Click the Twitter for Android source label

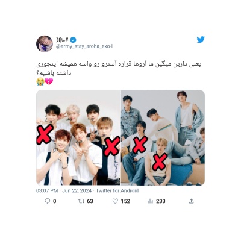coord(117,190)
